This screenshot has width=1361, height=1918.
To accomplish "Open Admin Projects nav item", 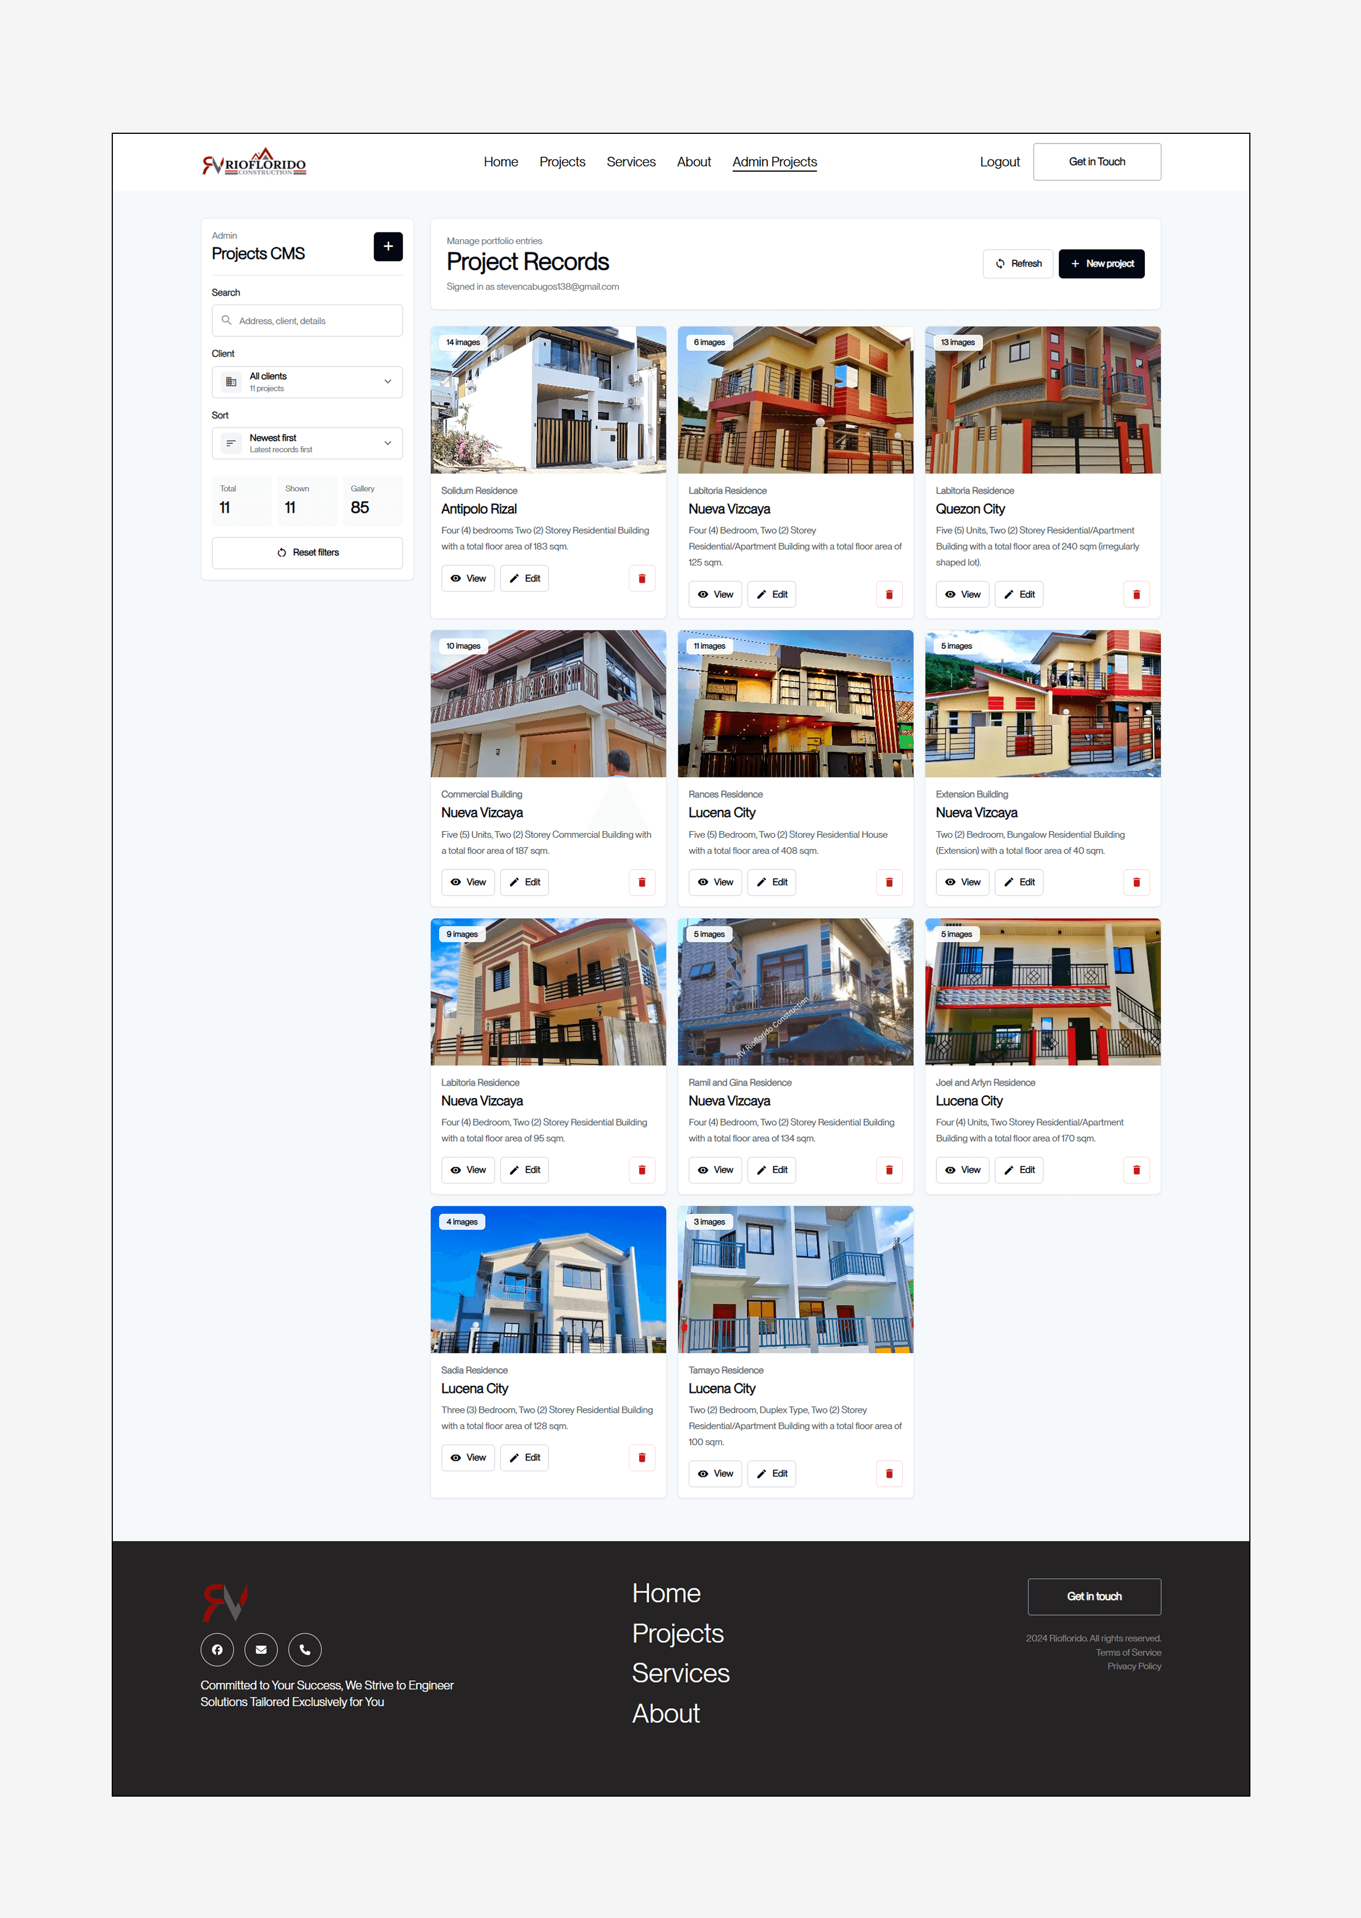I will point(775,162).
